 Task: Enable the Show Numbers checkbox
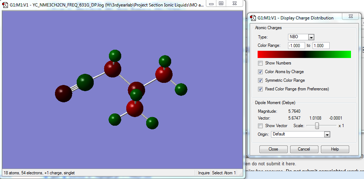(x=261, y=63)
